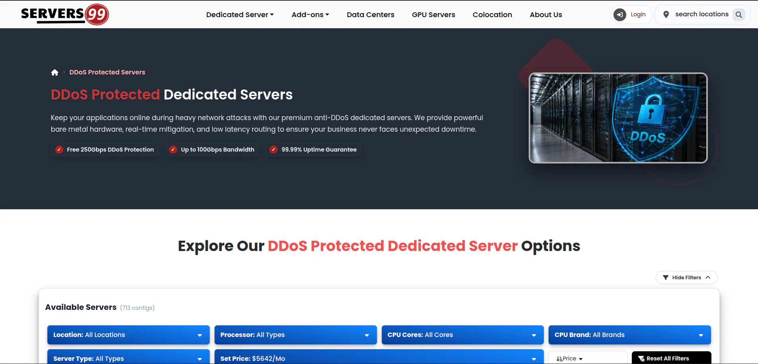Click the DDoS shield server image
This screenshot has height=364, width=758.
618,118
